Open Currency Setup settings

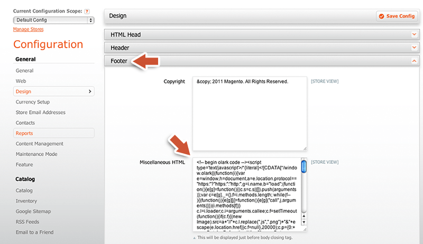coord(33,102)
